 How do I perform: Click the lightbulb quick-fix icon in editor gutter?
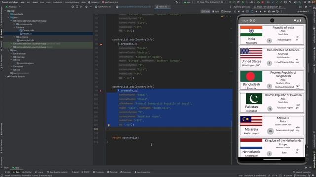(x=109, y=125)
